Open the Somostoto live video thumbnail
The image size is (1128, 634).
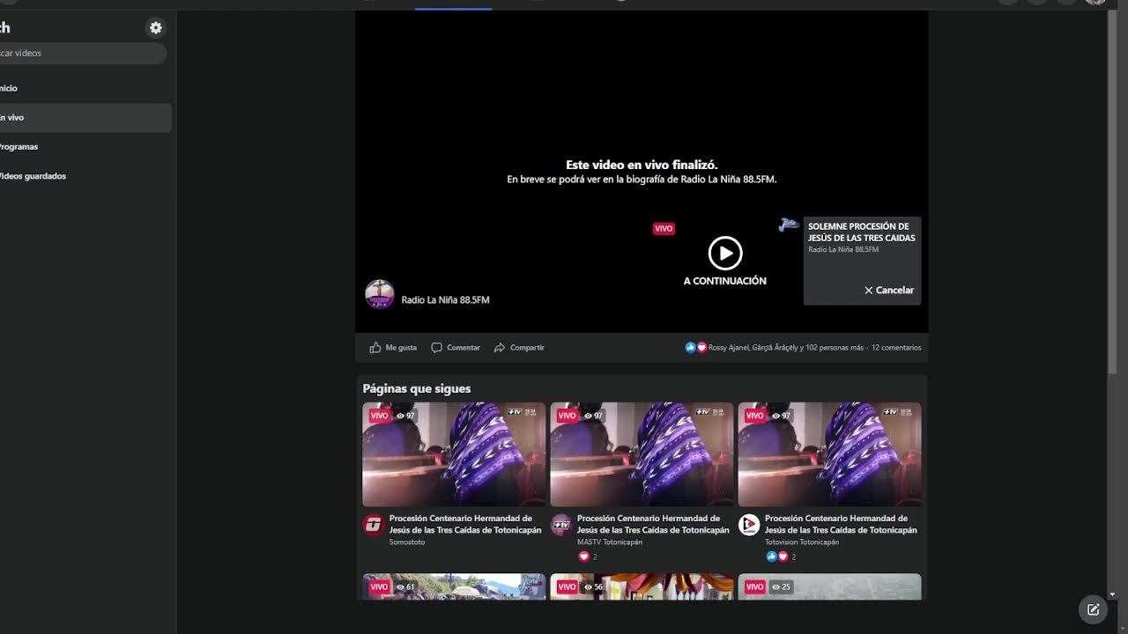(454, 454)
